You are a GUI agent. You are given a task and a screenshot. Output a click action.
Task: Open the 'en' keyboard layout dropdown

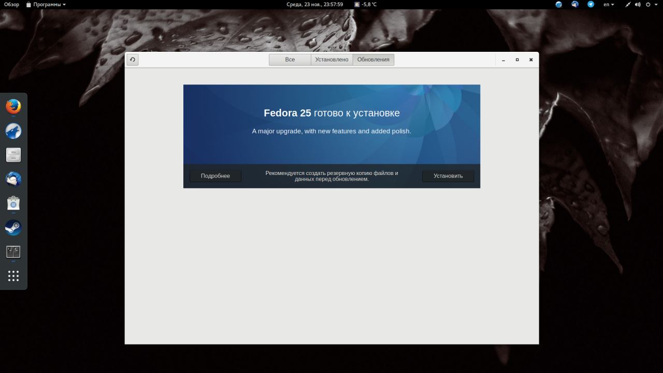609,4
